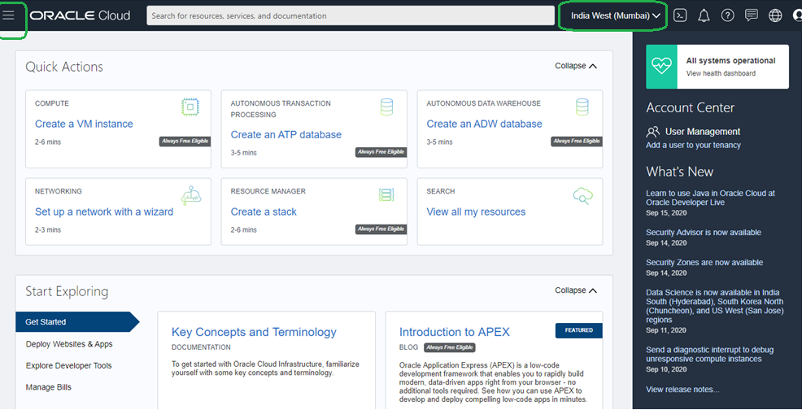The width and height of the screenshot is (802, 410).
Task: Collapse the Start Exploring section
Action: click(576, 290)
